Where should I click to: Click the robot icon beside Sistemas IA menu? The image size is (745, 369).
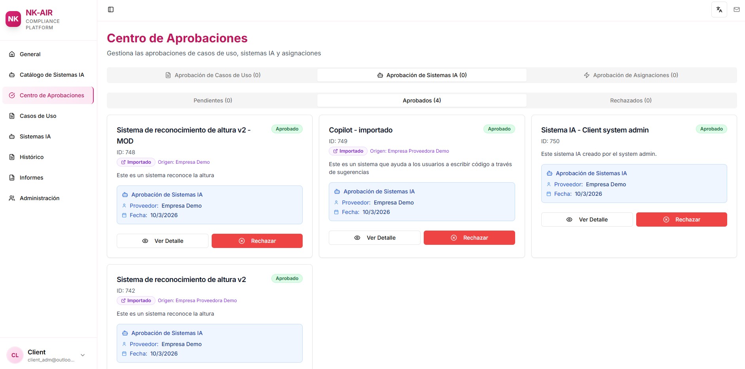(x=12, y=136)
